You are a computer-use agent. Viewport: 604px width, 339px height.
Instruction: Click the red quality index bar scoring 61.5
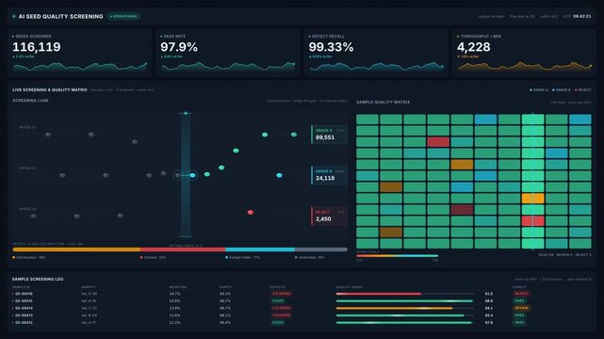click(x=379, y=294)
